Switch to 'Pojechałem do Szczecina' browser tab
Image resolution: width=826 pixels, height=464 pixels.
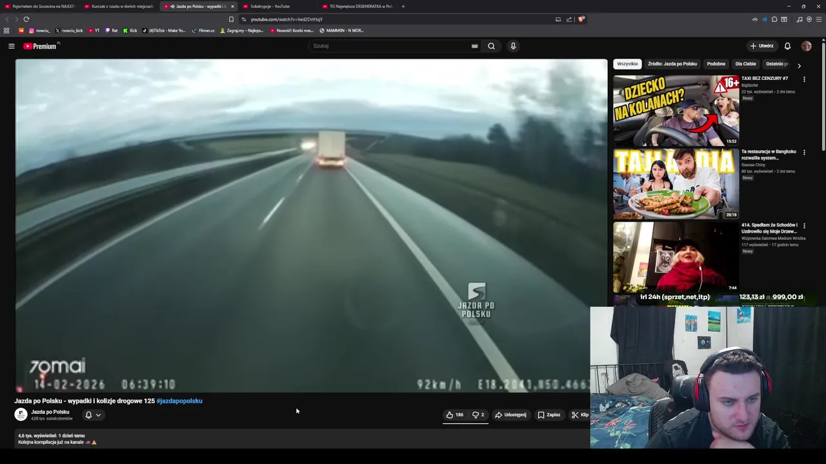click(x=40, y=6)
